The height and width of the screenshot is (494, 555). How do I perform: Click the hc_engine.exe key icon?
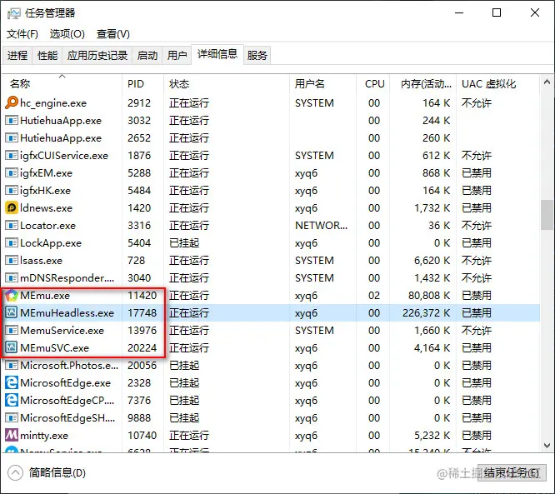coord(12,103)
